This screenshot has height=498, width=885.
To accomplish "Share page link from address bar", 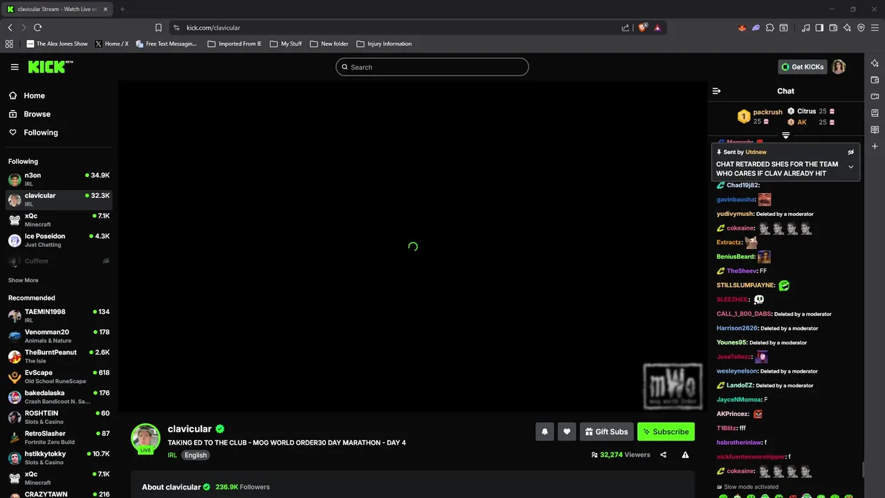I will (x=625, y=28).
